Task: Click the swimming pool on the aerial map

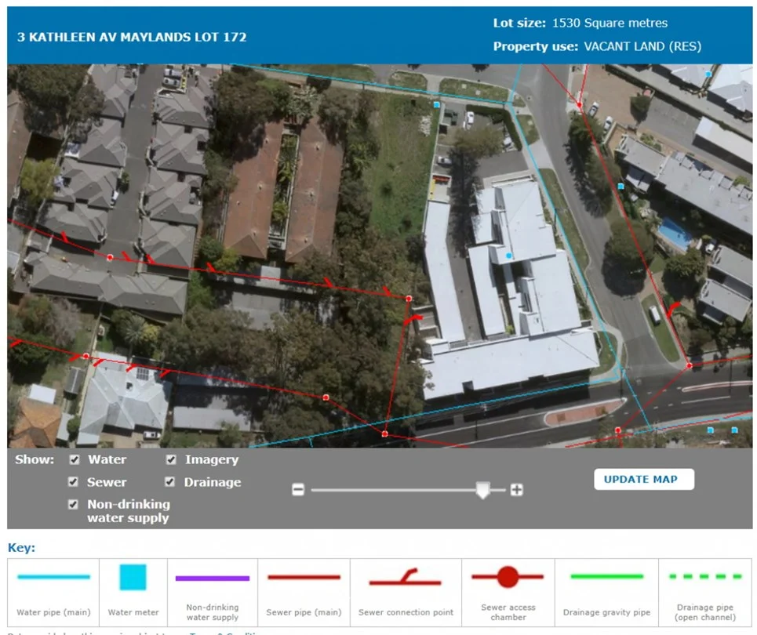Action: tap(674, 233)
